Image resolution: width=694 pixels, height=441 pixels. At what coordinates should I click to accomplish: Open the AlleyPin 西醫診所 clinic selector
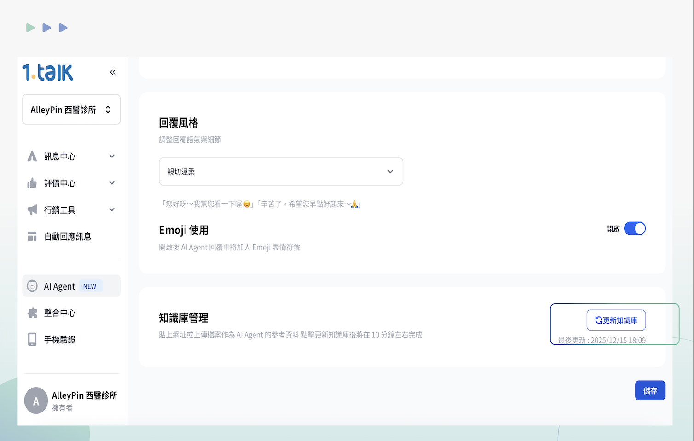71,110
